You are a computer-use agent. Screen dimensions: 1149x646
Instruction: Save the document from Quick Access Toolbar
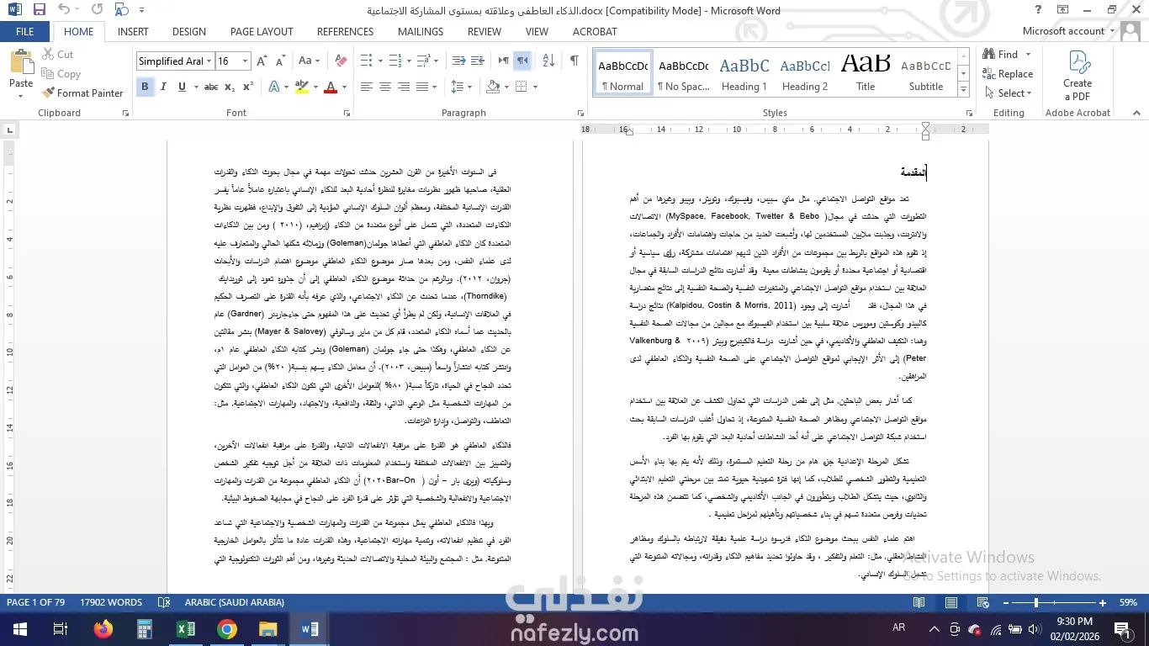(x=40, y=10)
